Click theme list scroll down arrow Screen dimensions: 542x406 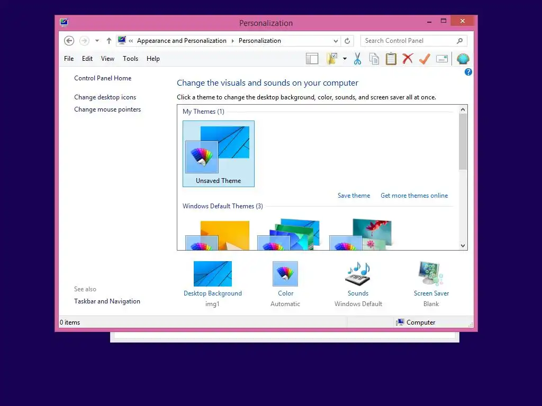pyautogui.click(x=463, y=246)
